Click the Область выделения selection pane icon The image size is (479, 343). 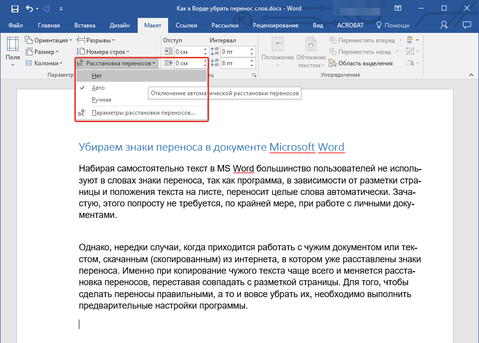coord(333,63)
